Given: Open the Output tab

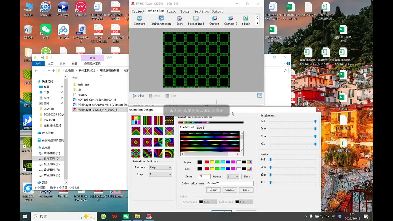Looking at the screenshot, I should tap(217, 11).
